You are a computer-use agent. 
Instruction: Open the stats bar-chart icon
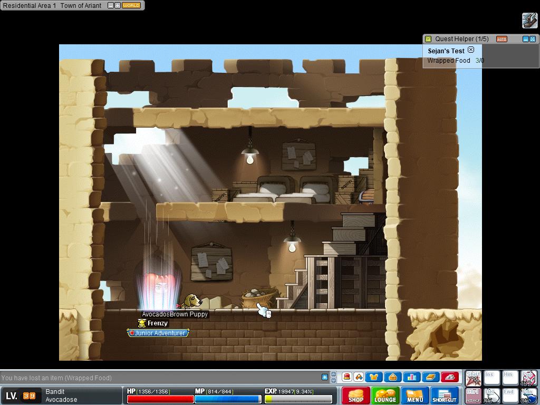pyautogui.click(x=412, y=377)
